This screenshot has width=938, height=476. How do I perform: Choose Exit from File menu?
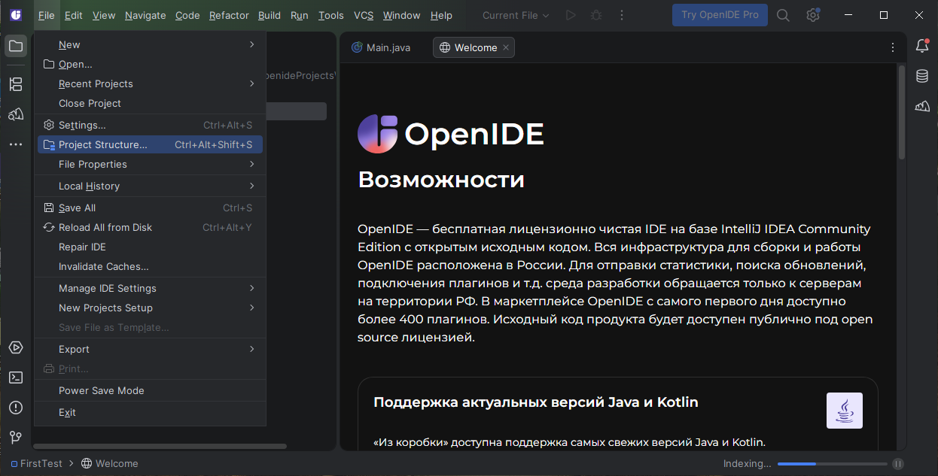[150, 412]
